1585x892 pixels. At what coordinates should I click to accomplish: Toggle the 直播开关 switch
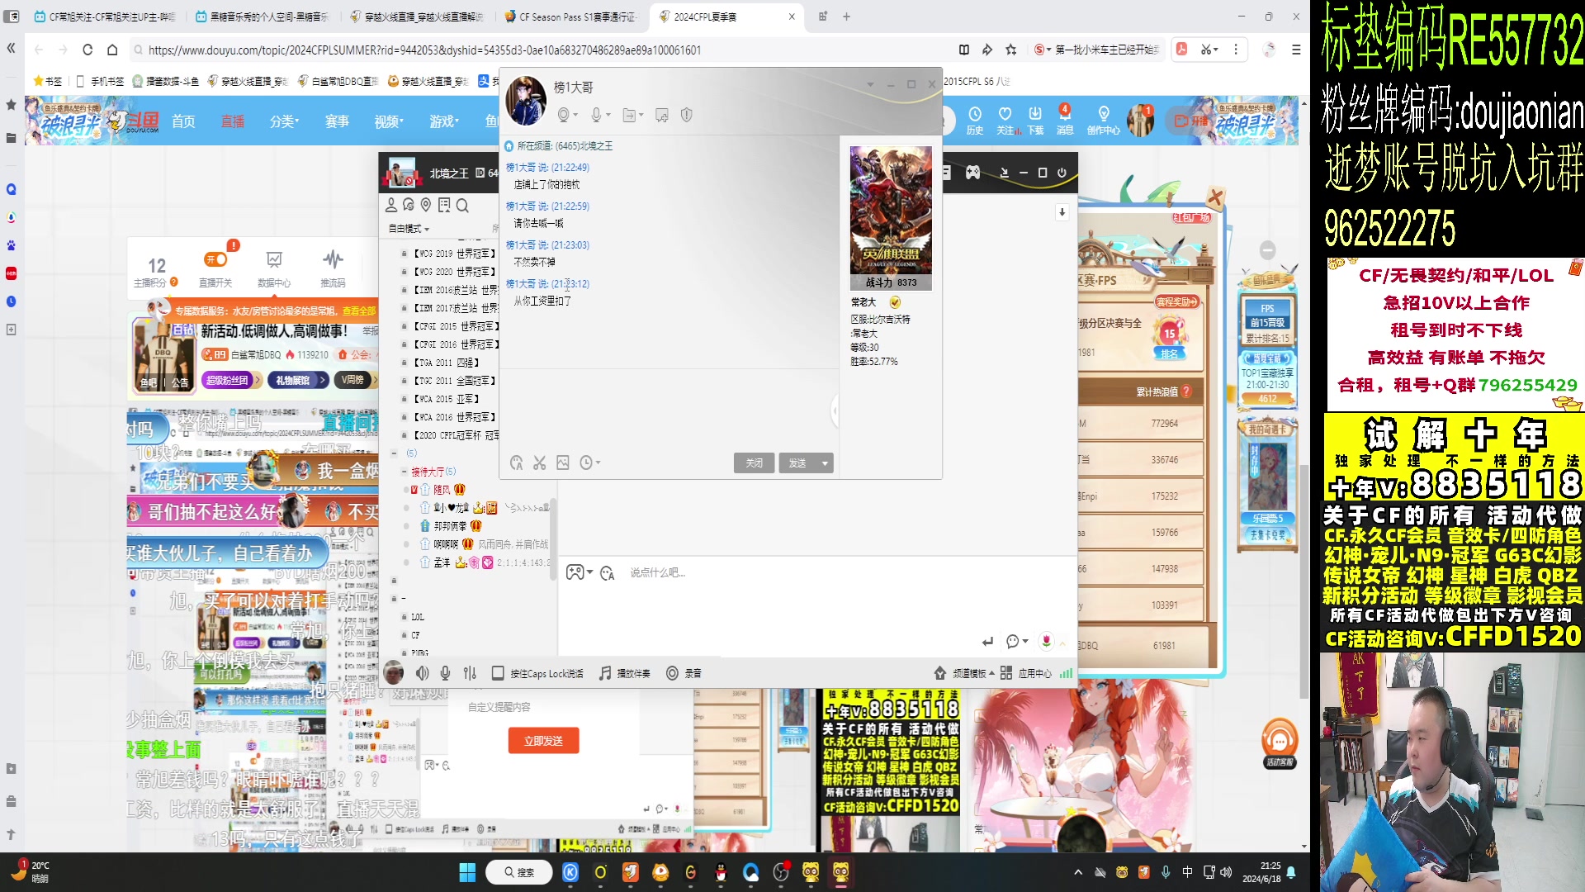point(215,260)
